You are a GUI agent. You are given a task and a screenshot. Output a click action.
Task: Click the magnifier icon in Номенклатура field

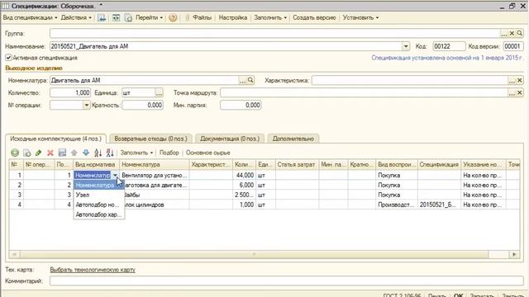250,80
